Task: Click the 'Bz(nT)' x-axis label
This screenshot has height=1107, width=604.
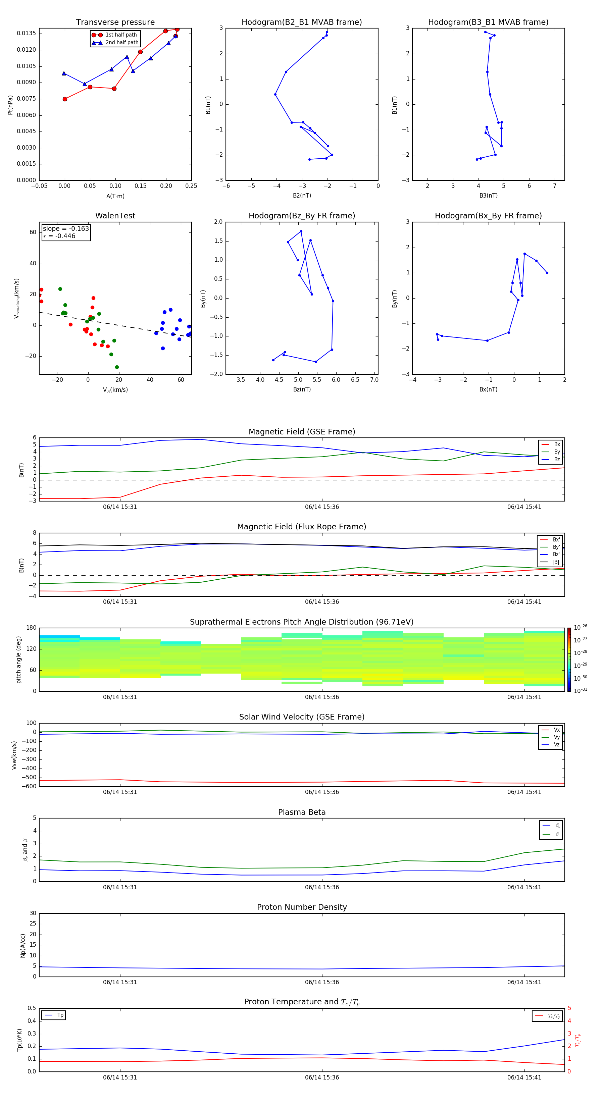Action: tap(302, 389)
